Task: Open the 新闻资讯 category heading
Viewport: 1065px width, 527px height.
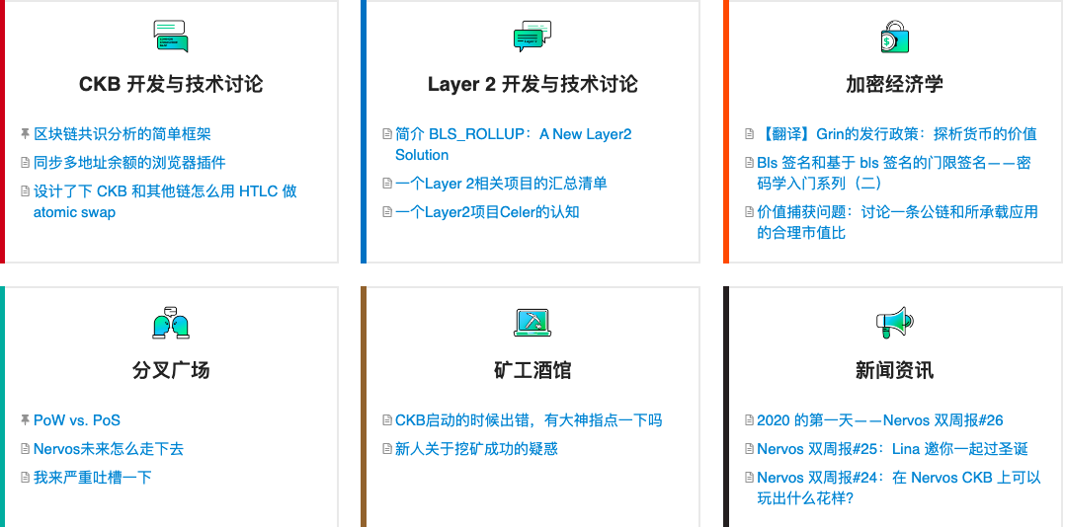Action: coord(894,370)
